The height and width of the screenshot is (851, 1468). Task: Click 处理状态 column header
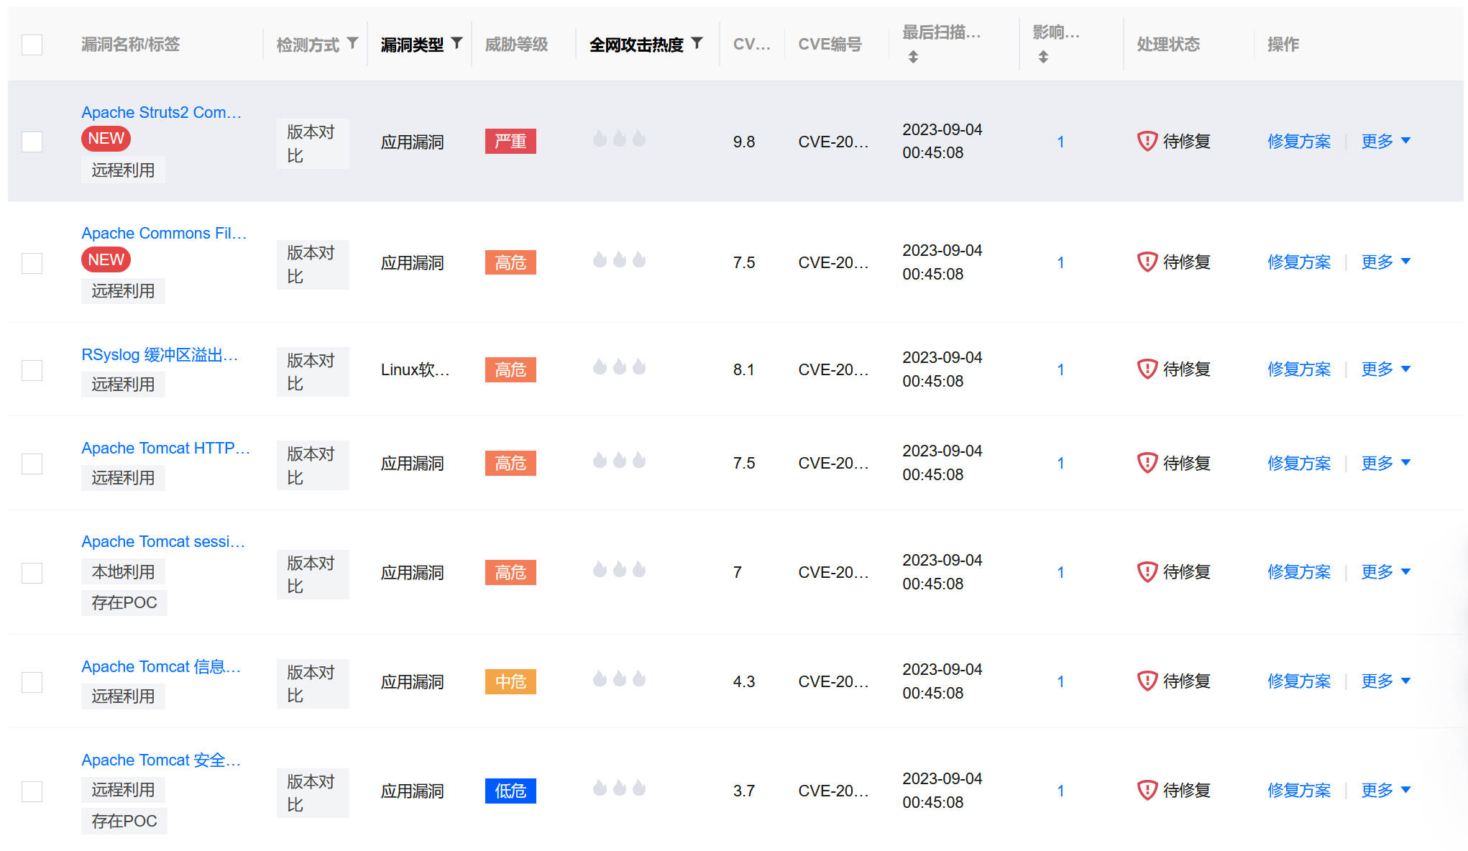coord(1168,45)
